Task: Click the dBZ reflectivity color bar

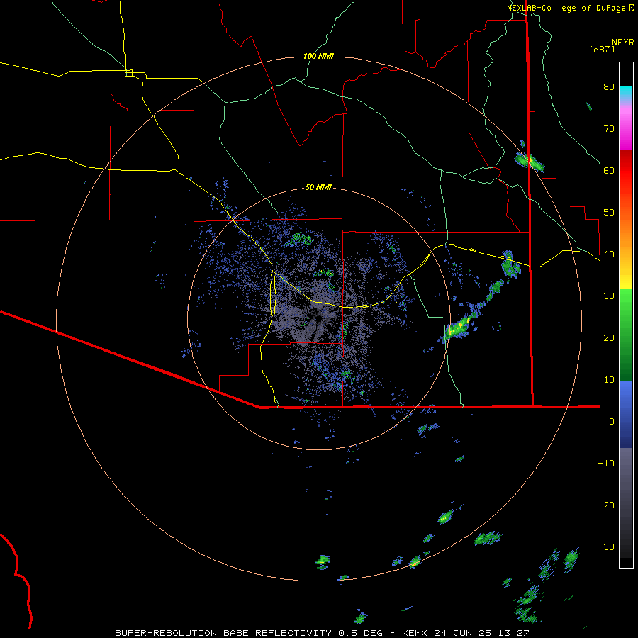Action: (626, 315)
